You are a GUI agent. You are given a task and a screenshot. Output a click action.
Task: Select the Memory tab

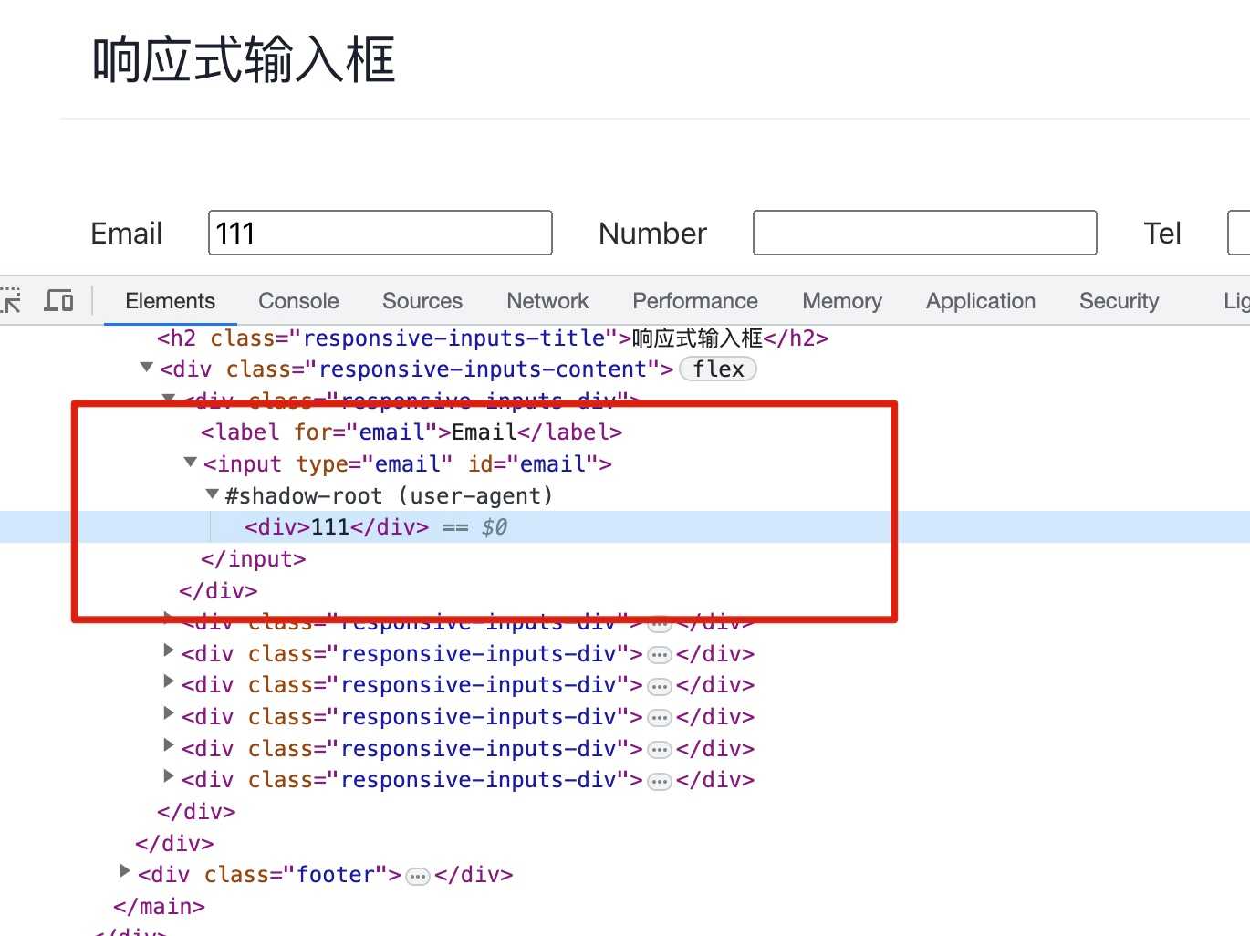(842, 301)
